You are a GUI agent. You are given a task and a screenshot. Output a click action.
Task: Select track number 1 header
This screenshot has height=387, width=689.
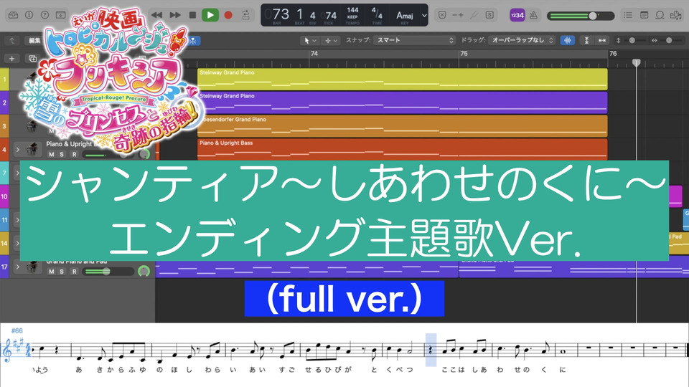point(4,80)
